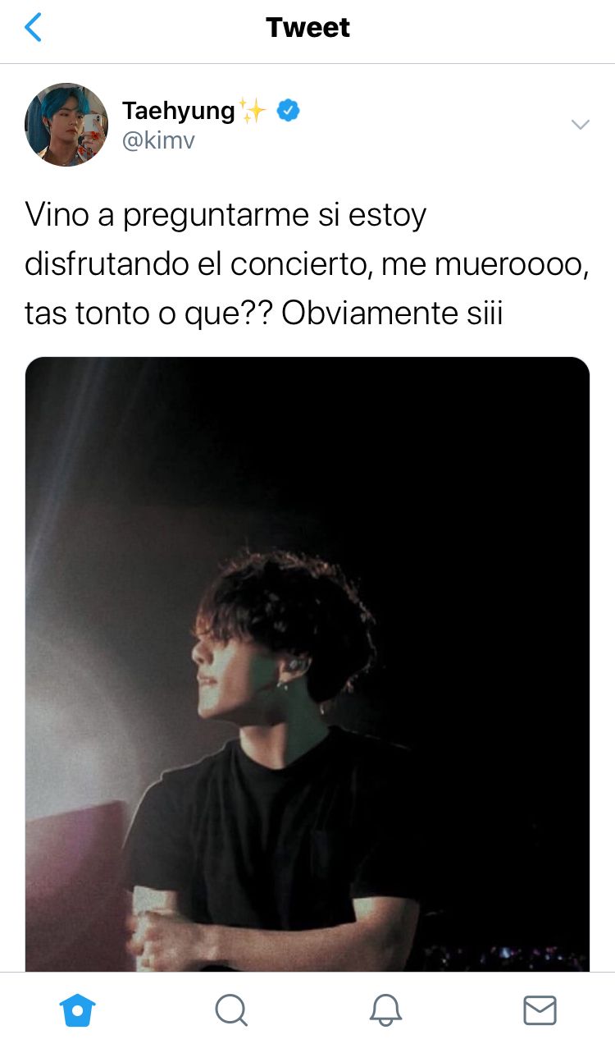615x1053 pixels.
Task: Tap the words 'tas tonto o que??'
Action: pyautogui.click(x=149, y=314)
